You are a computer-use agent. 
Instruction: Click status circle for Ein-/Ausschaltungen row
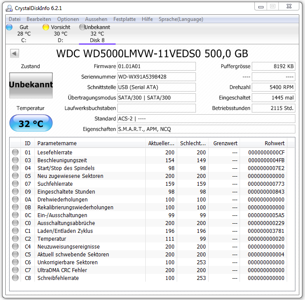coord(15,215)
